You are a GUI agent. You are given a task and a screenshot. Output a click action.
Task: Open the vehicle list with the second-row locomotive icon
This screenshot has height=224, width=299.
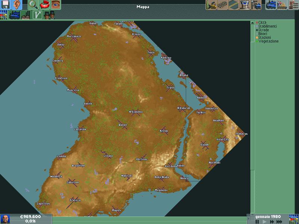tap(15, 15)
